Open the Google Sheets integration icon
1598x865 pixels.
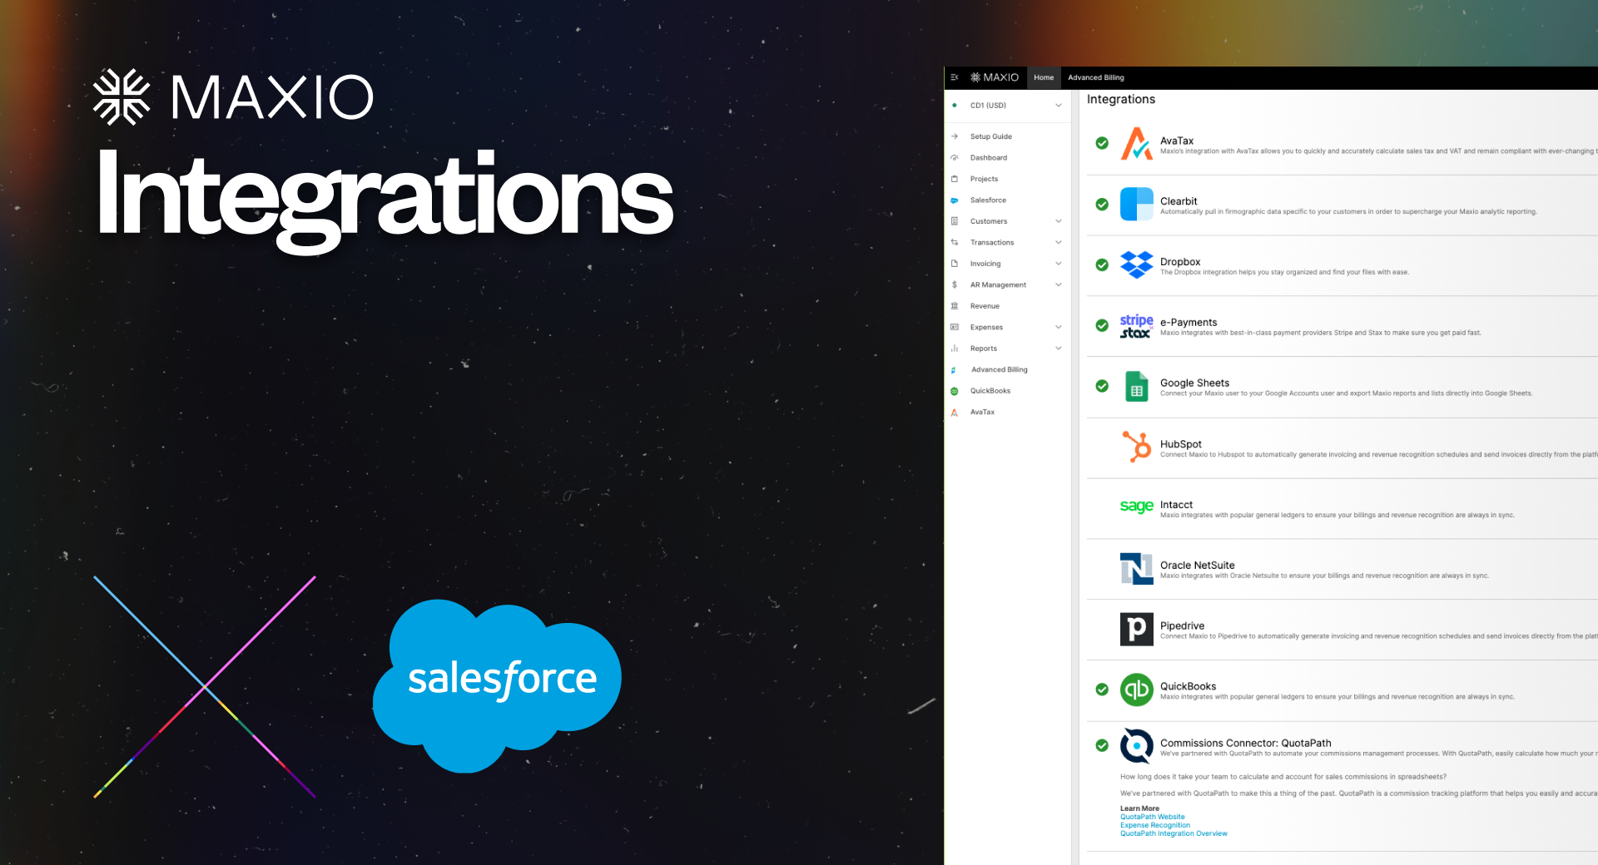click(1136, 386)
